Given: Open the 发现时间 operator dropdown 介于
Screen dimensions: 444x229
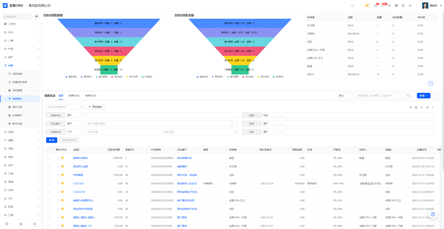Looking at the screenshot, I should pos(75,132).
